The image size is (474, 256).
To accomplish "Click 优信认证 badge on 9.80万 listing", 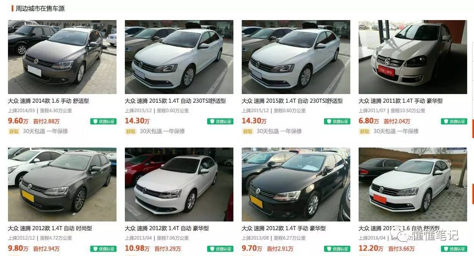I will [103, 249].
